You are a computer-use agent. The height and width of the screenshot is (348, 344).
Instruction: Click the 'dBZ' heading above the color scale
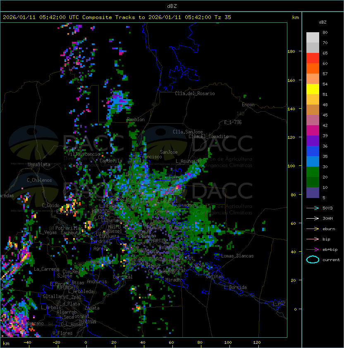[x=322, y=22]
